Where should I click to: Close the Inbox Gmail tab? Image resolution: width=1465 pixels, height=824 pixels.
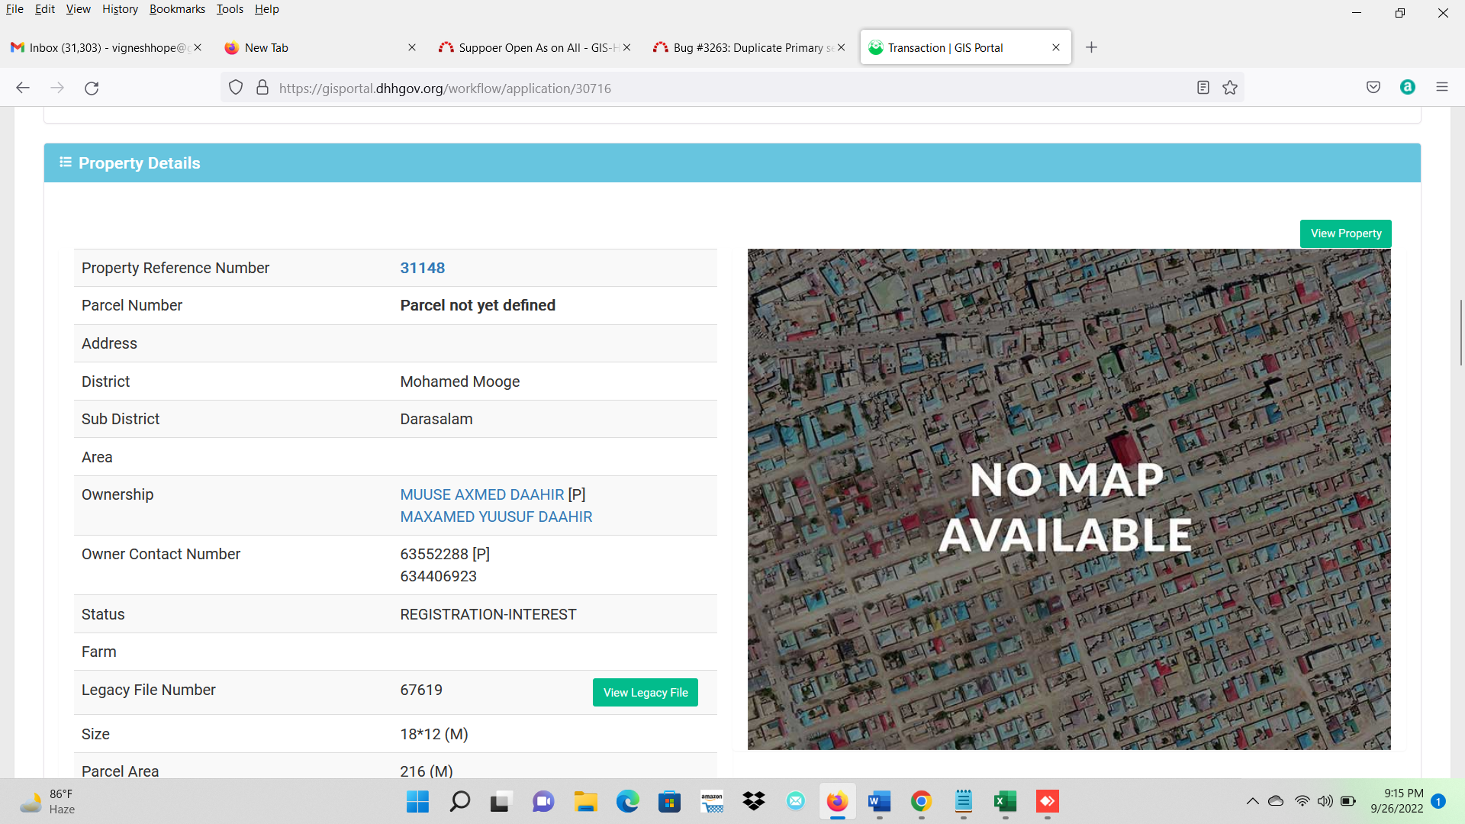click(x=198, y=47)
